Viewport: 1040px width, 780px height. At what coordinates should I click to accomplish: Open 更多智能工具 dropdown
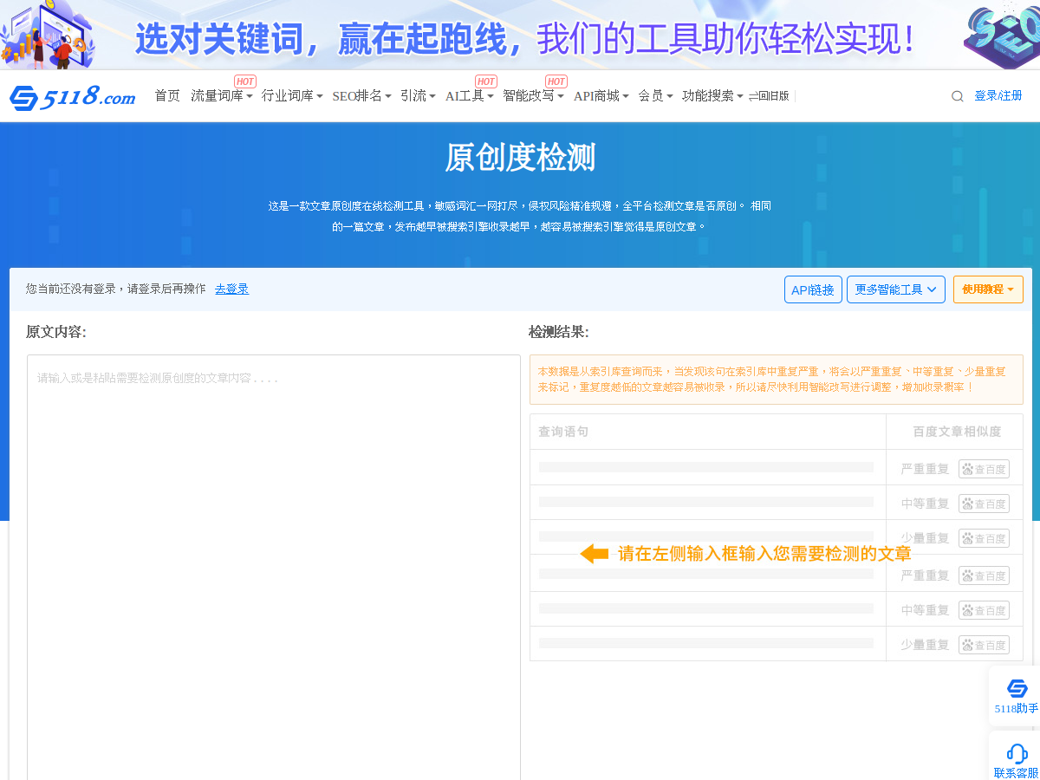[x=896, y=289]
